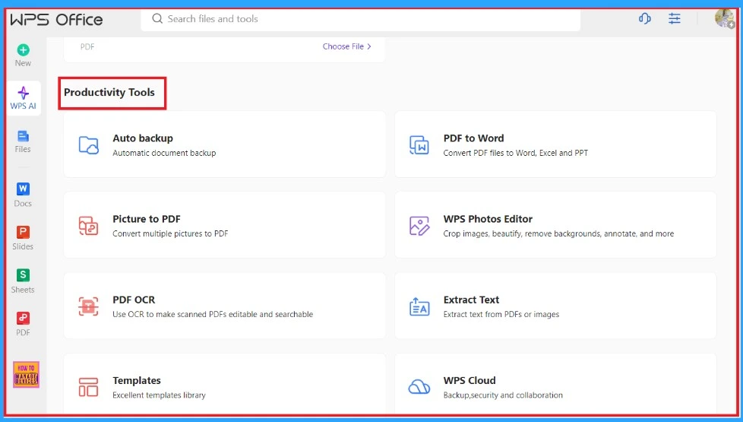
Task: Open the user profile avatar
Action: 724,18
